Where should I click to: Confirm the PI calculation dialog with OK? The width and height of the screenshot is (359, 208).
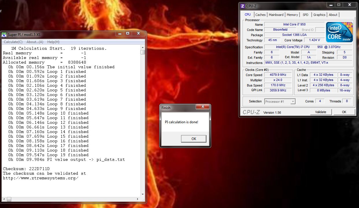(194, 139)
